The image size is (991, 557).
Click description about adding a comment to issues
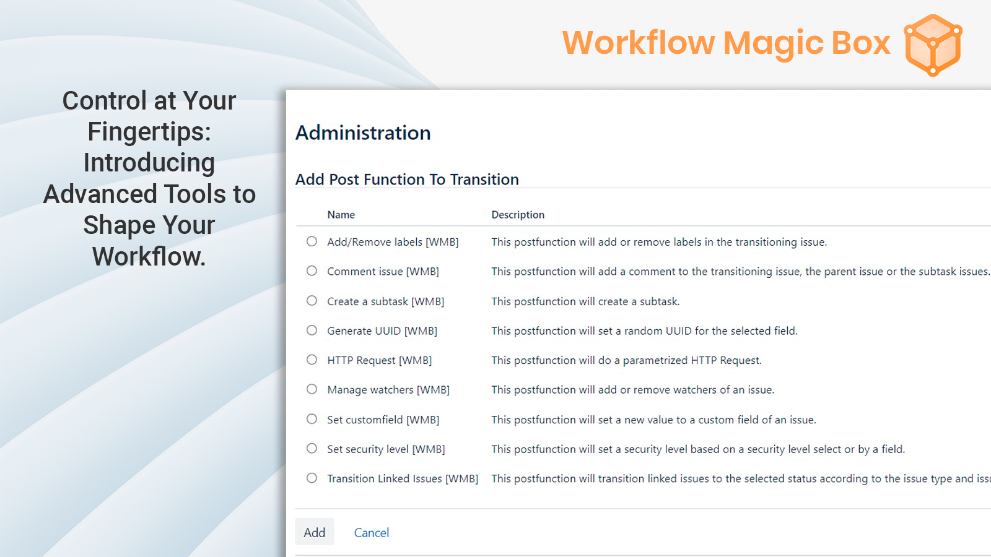pos(741,272)
